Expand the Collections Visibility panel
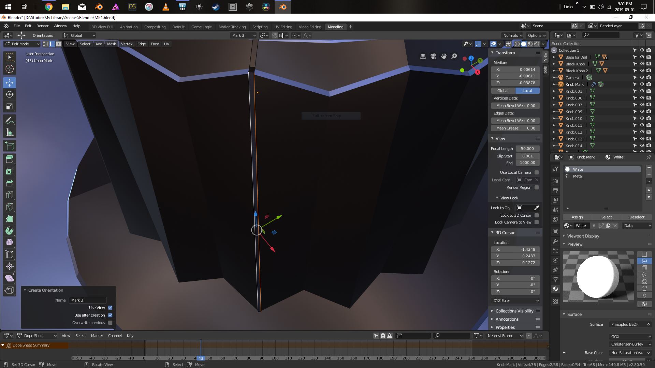 (x=514, y=311)
